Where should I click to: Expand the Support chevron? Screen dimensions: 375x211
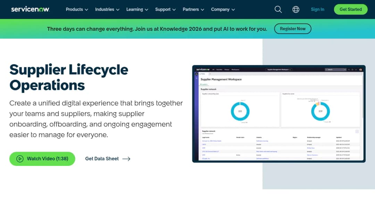point(174,10)
